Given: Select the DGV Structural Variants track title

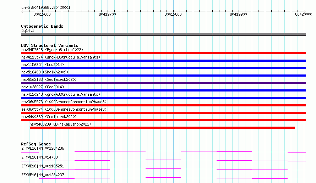Looking at the screenshot, I should click(x=50, y=45).
